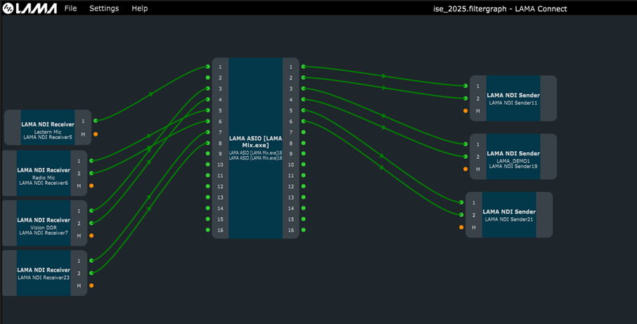Select the LAMA NDI Sender11 node
Viewport: 637px width, 324px height.
coord(513,98)
